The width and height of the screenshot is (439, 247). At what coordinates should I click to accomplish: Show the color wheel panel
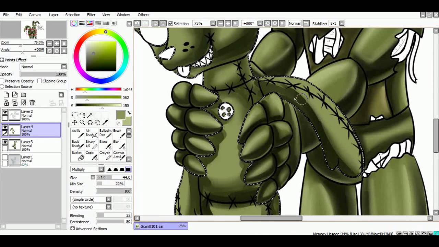(x=74, y=23)
